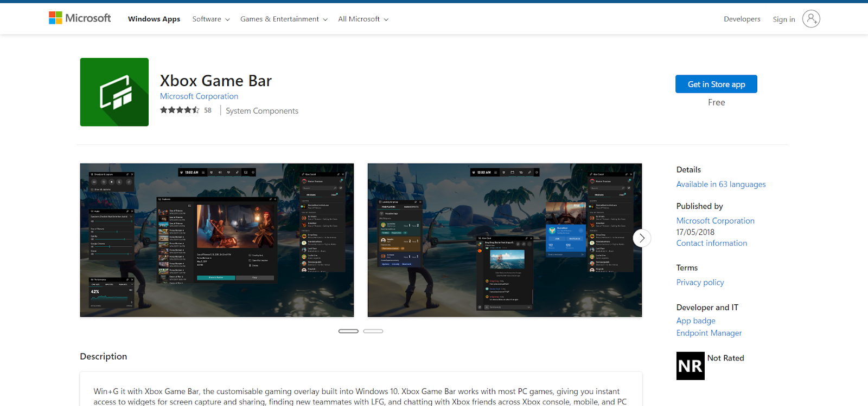This screenshot has height=406, width=868.
Task: Open the Privacy policy link
Action: (x=700, y=283)
